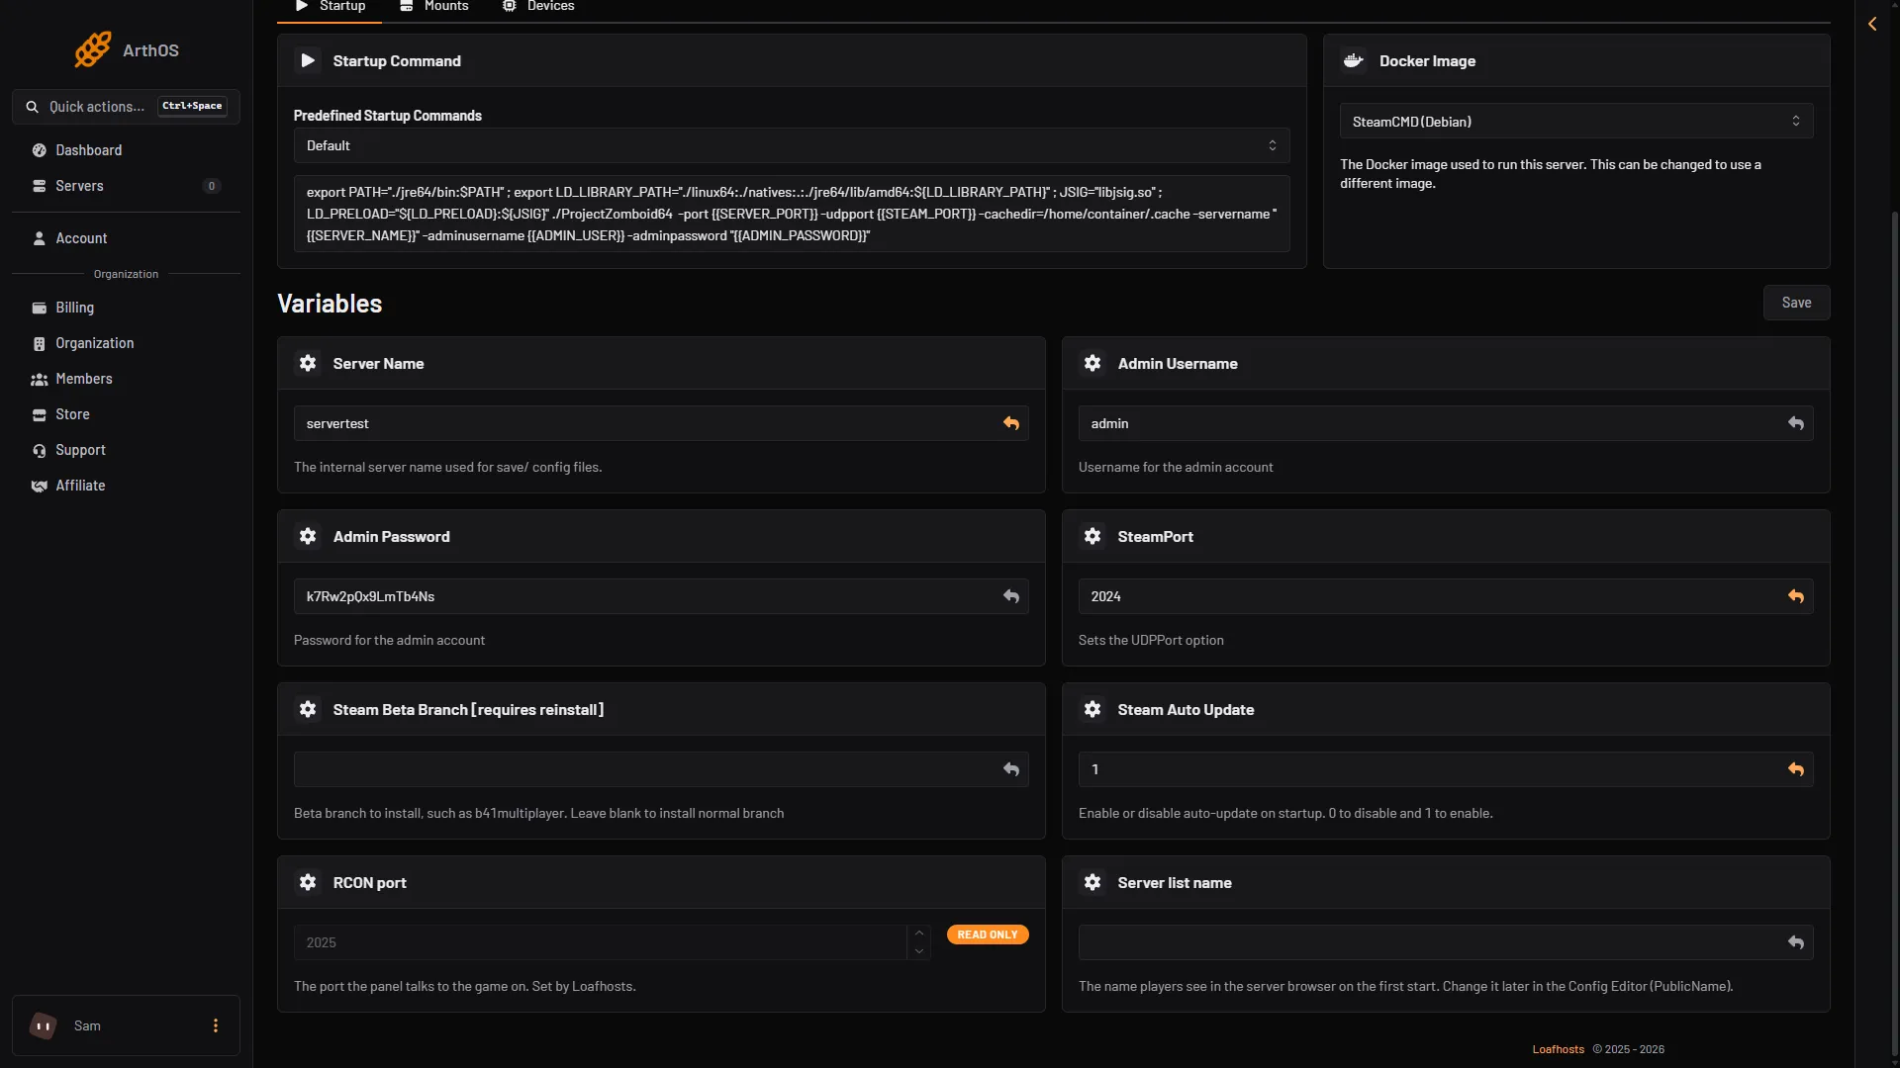Click the Docker Image whale icon
This screenshot has width=1900, height=1068.
point(1353,60)
